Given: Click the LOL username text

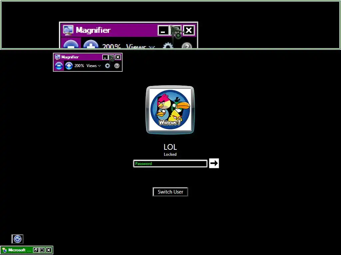Looking at the screenshot, I should (170, 147).
